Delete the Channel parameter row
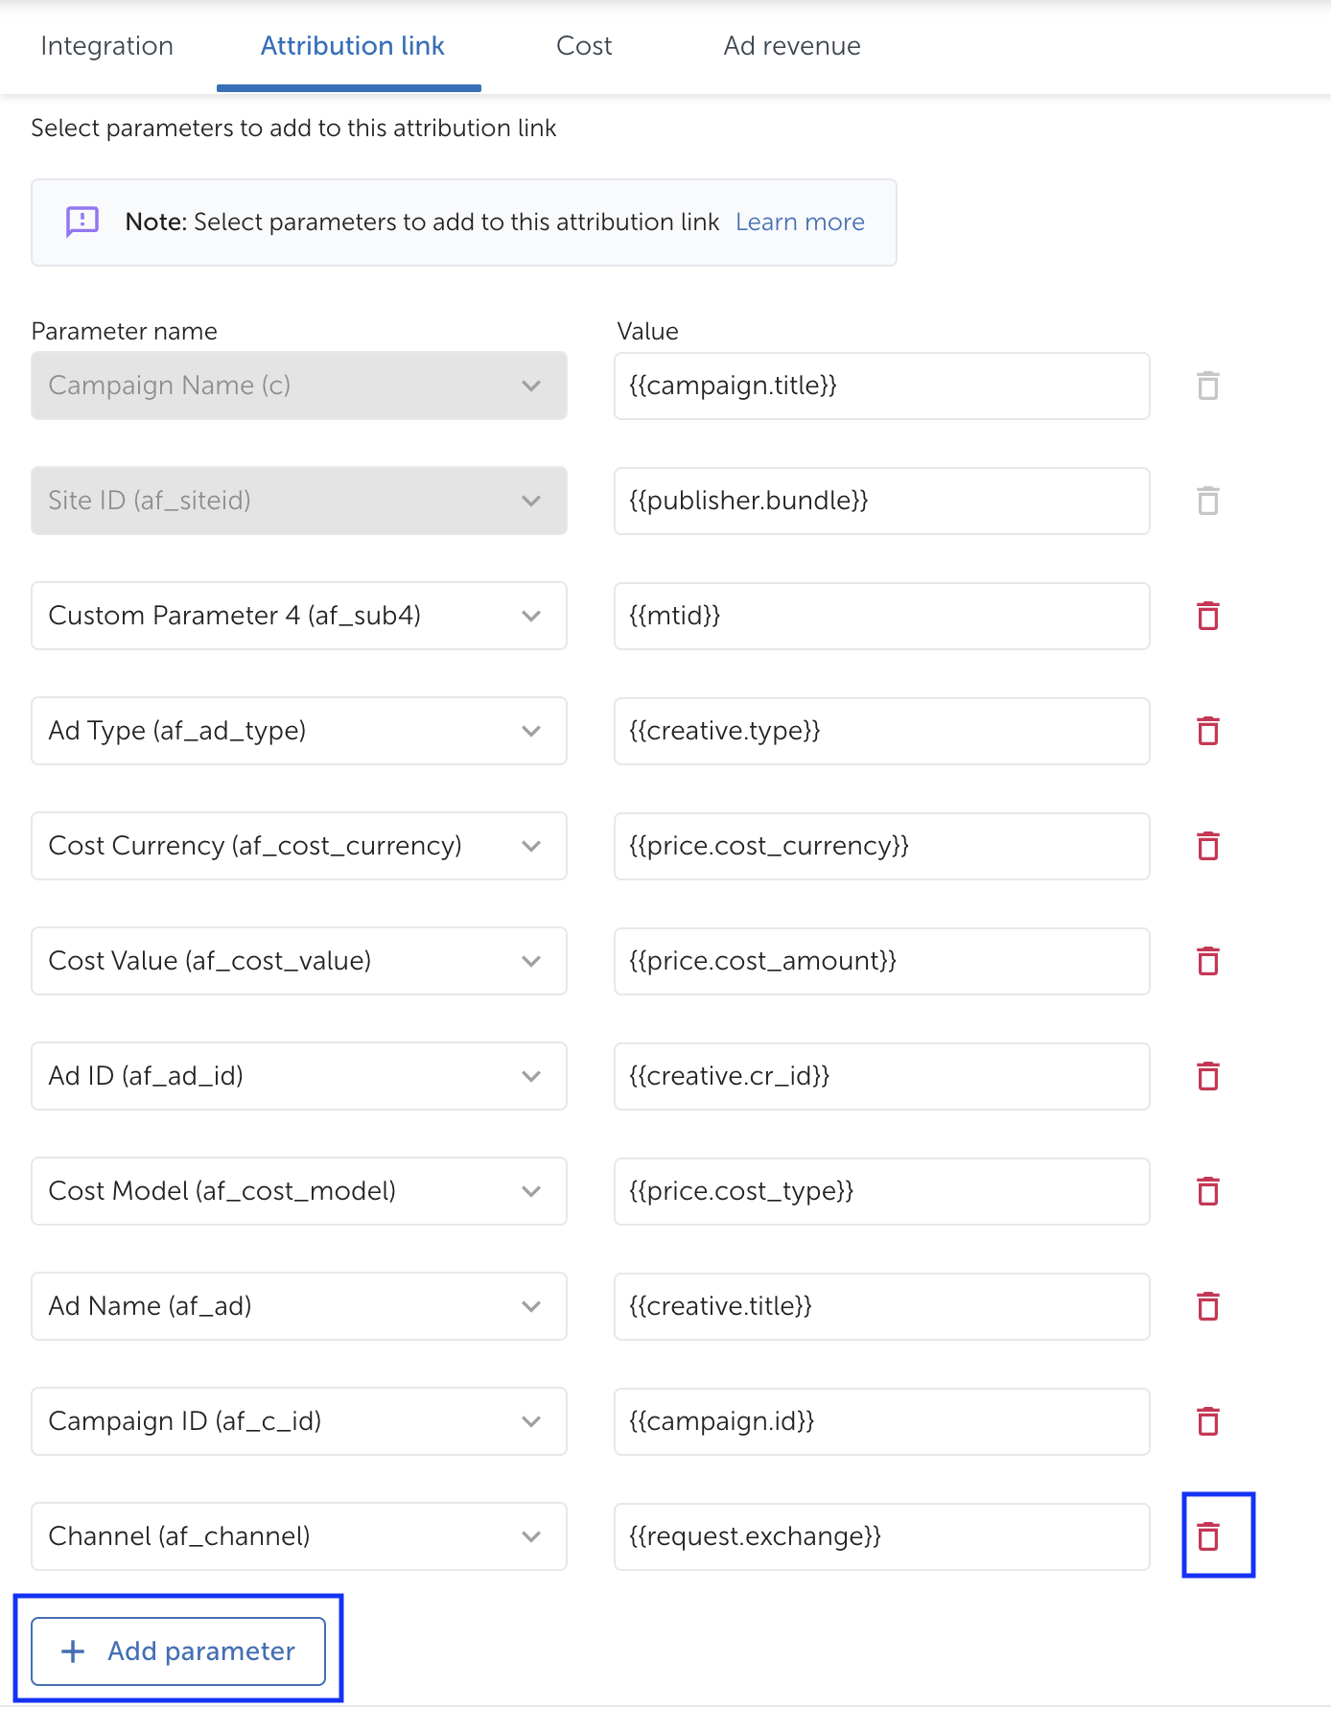The height and width of the screenshot is (1709, 1331). 1208,1536
